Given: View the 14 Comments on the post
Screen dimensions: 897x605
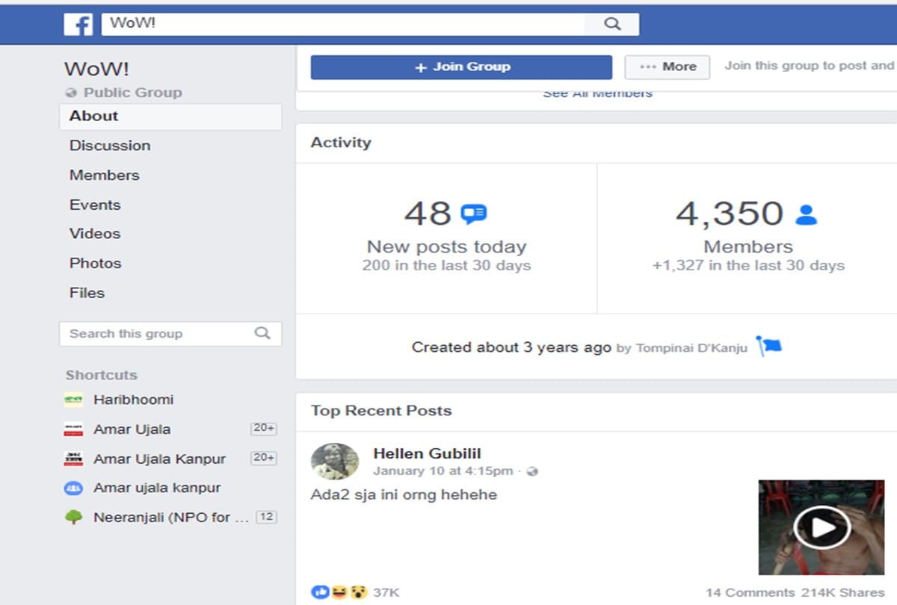Looking at the screenshot, I should [x=750, y=592].
